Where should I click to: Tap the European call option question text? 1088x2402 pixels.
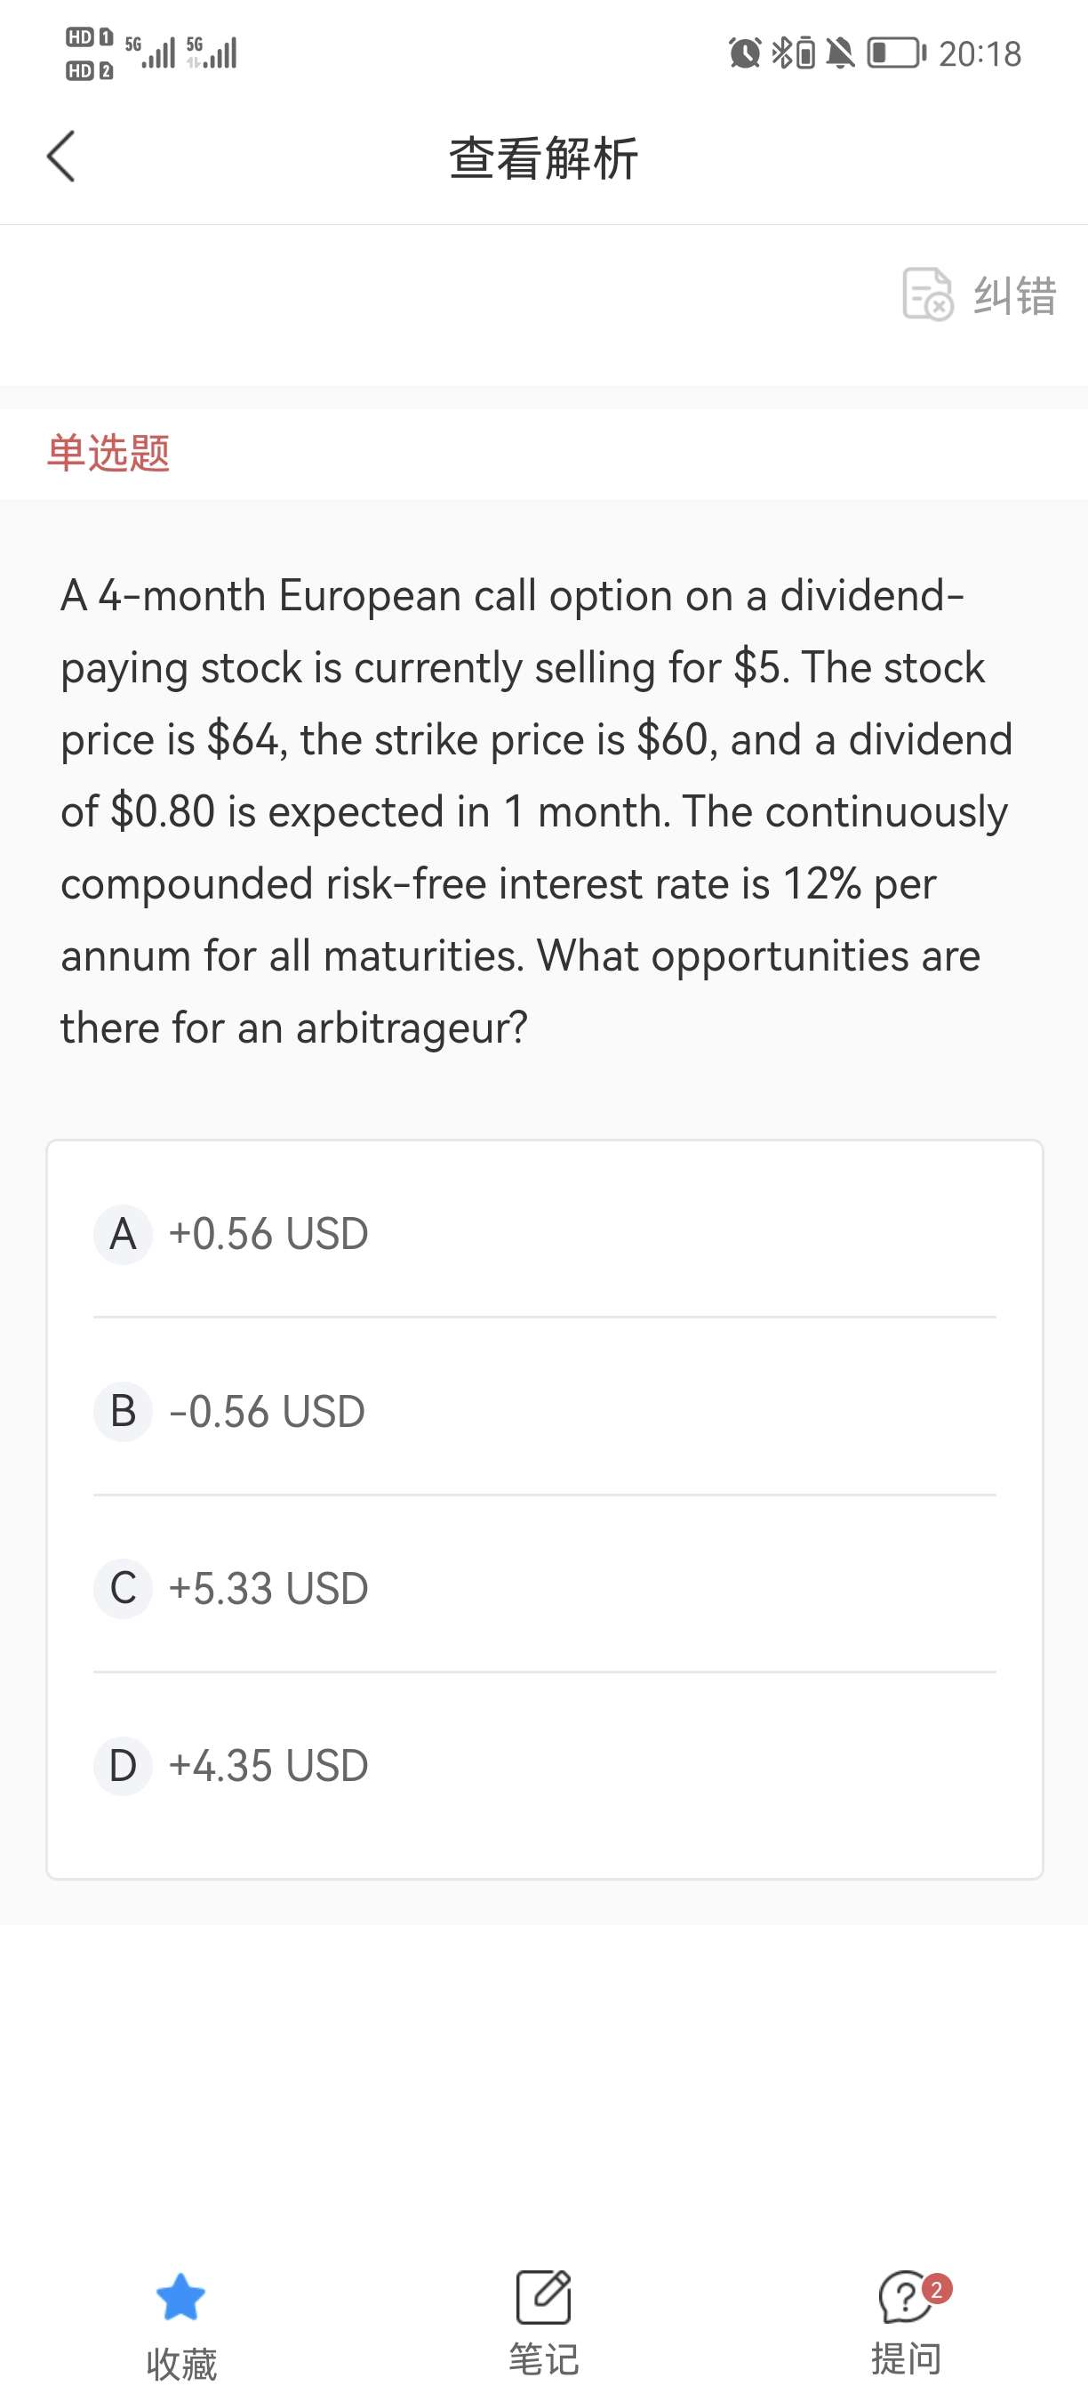[x=536, y=811]
